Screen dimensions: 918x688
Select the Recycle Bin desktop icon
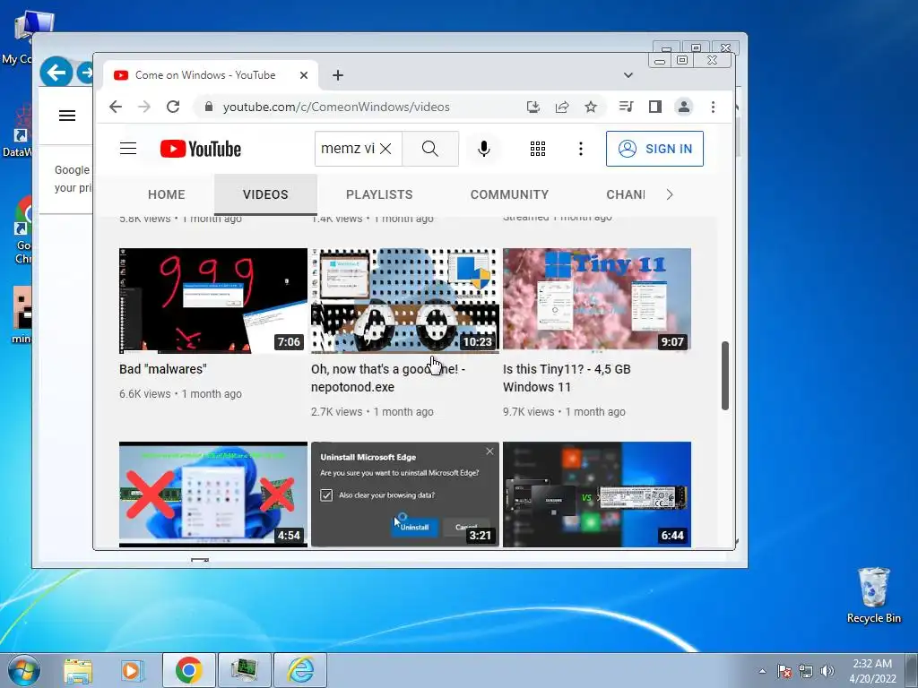(873, 596)
